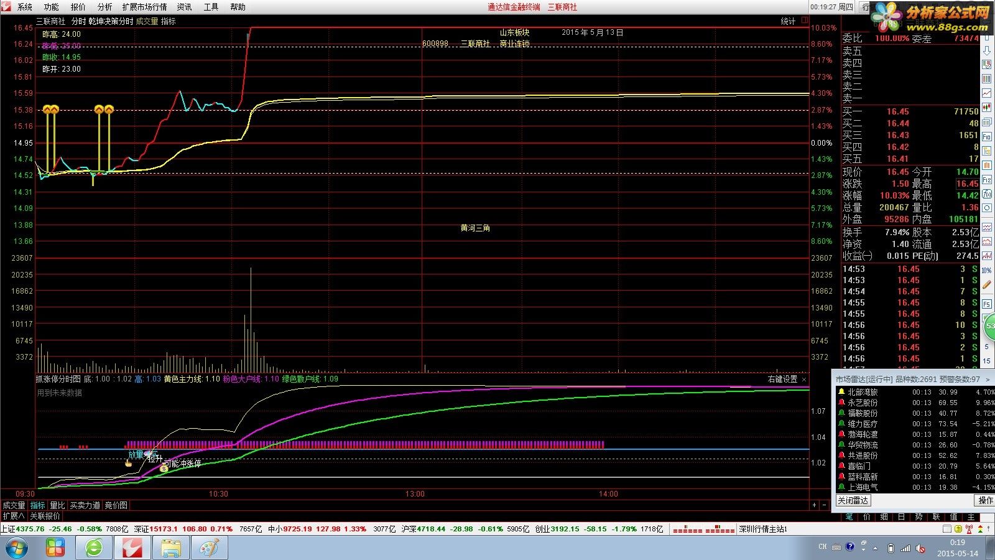
Task: Open the 分析 menu
Action: coord(105,7)
